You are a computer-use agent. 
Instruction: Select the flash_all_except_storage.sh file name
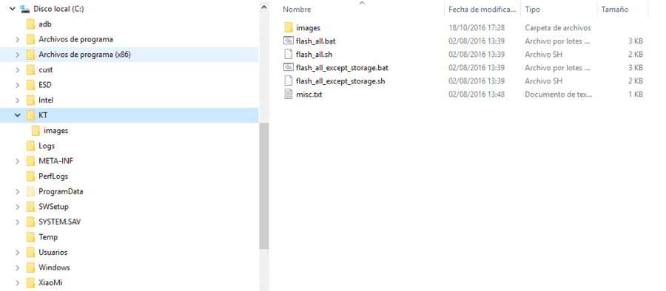tap(340, 81)
